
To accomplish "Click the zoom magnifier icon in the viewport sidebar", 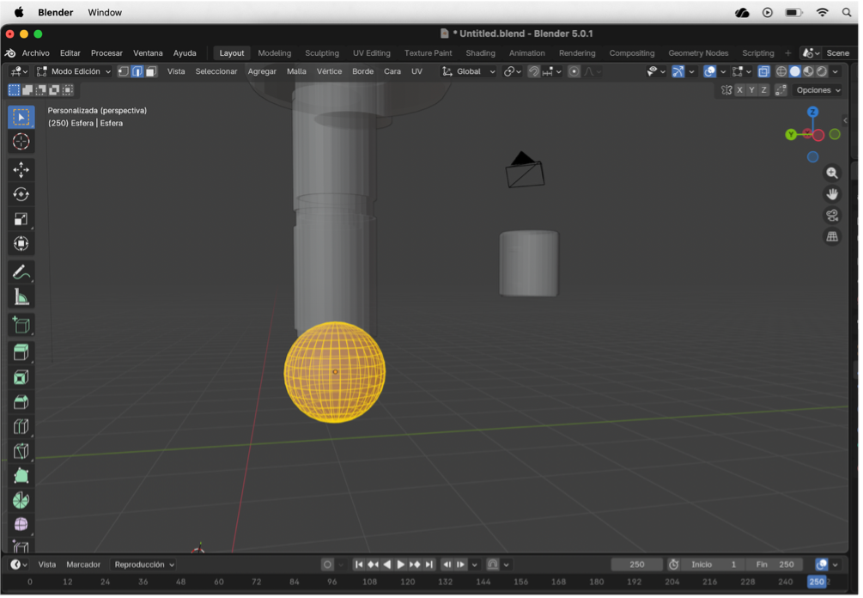I will [831, 173].
